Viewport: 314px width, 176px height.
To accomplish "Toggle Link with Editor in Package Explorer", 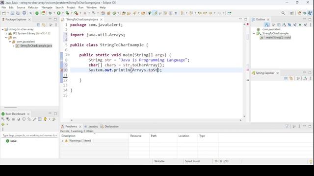I will [44, 25].
